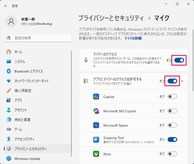Viewport: 194px width, 164px height.
Task: Click the ネットワーク wifi icon
Action: point(9,81)
